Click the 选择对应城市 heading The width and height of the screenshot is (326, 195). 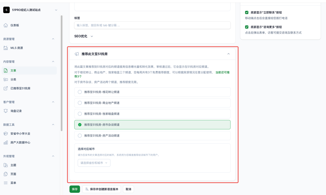pos(86,149)
